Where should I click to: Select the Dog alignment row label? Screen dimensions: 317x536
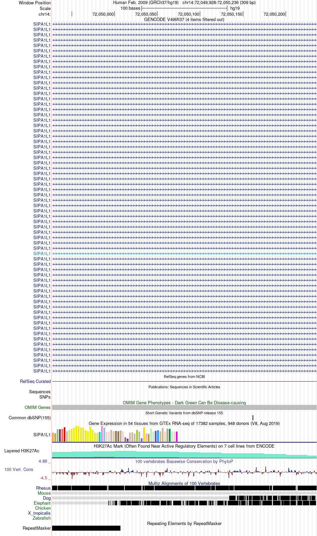47,498
